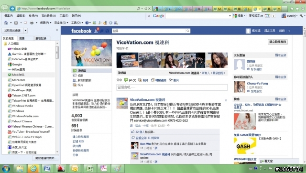Screen dimensions: 306x173
Task: Click the VicoVation balloon profile picture
Action: click(x=91, y=53)
